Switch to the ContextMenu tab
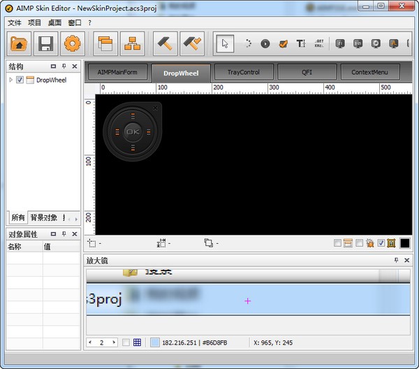Image resolution: width=419 pixels, height=369 pixels. [x=370, y=72]
